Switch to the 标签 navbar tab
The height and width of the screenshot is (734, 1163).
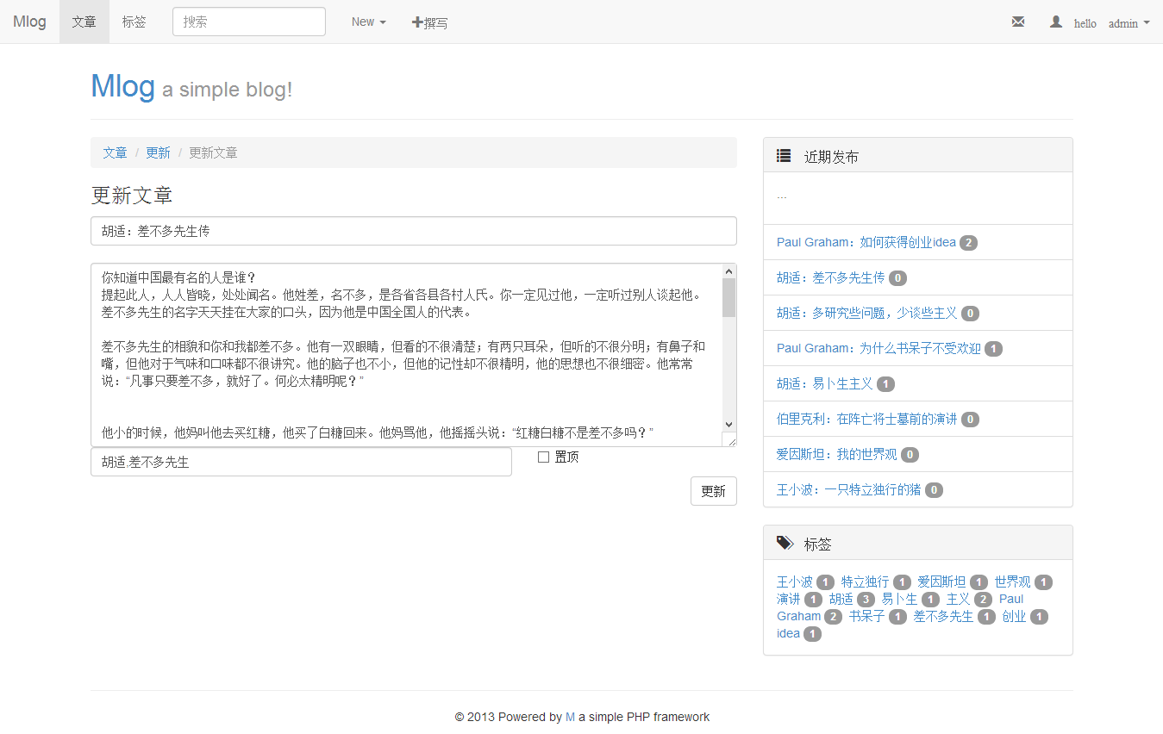[134, 22]
